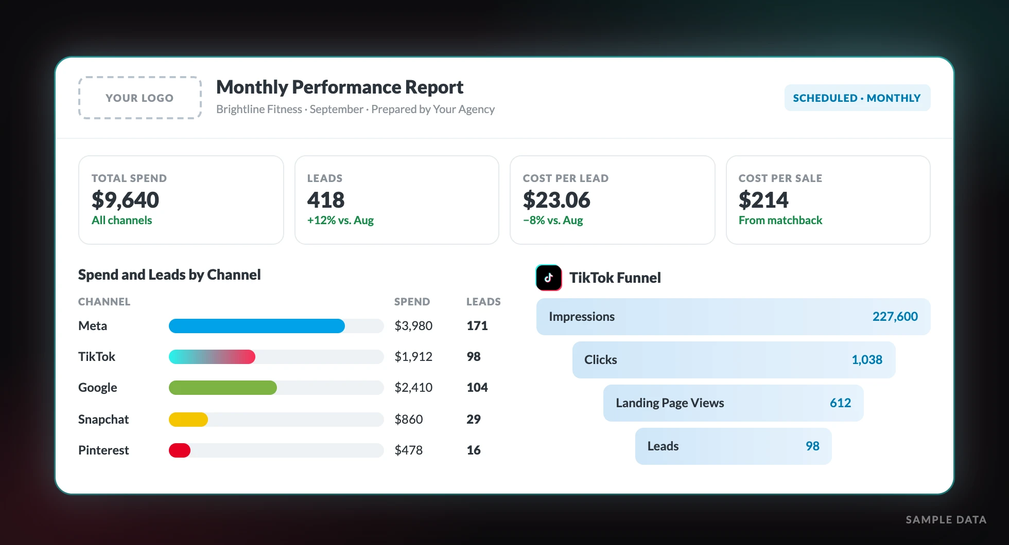Click the 29 Snapchat leads count

pos(474,420)
